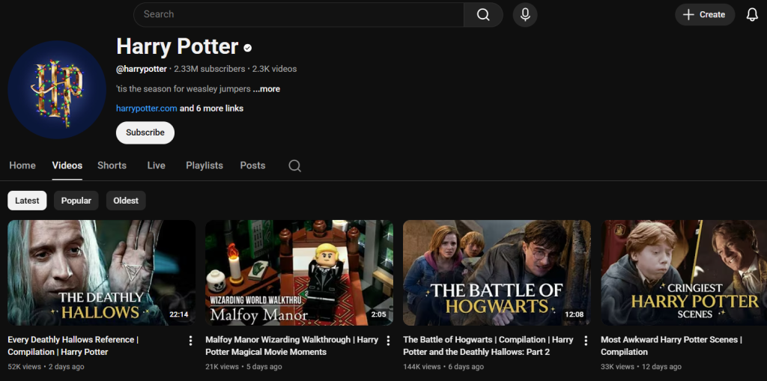767x381 pixels.
Task: Open the harrypotter.com link
Action: click(147, 108)
